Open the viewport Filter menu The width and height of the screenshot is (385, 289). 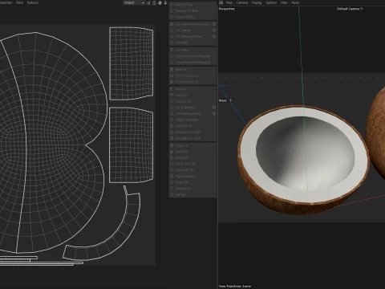(284, 2)
